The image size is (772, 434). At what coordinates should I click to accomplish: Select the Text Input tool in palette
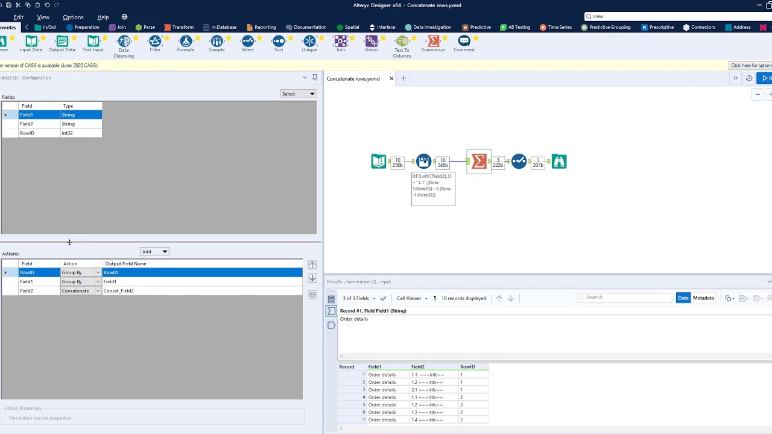coord(93,43)
